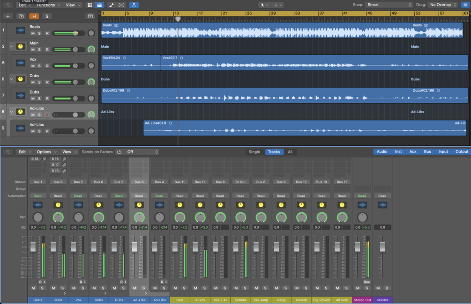Change Beats strip Read automation mode
471x304 pixels.
[x=37, y=196]
